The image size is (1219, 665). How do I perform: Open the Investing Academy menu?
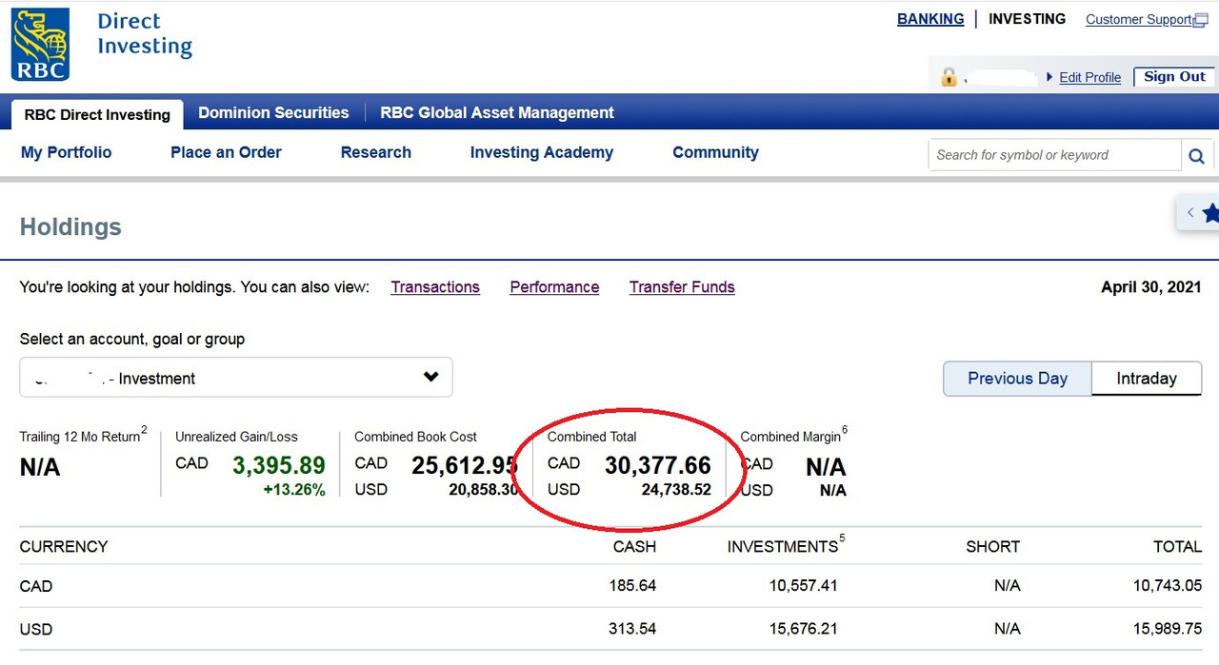pos(542,152)
